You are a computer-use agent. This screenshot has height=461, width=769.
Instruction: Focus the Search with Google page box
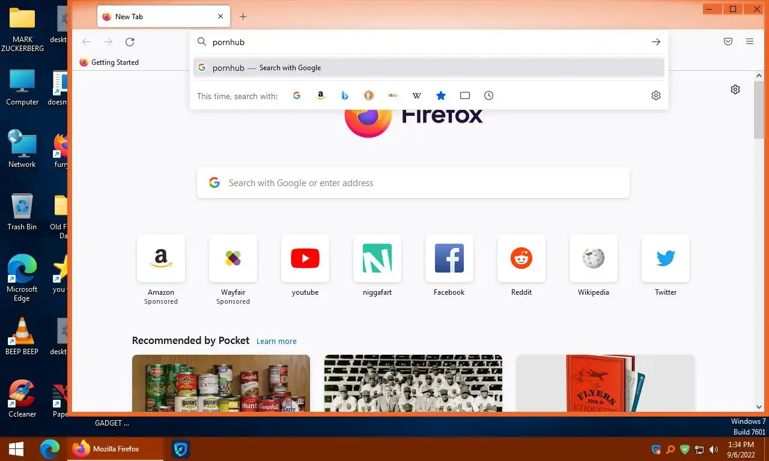[x=413, y=183]
